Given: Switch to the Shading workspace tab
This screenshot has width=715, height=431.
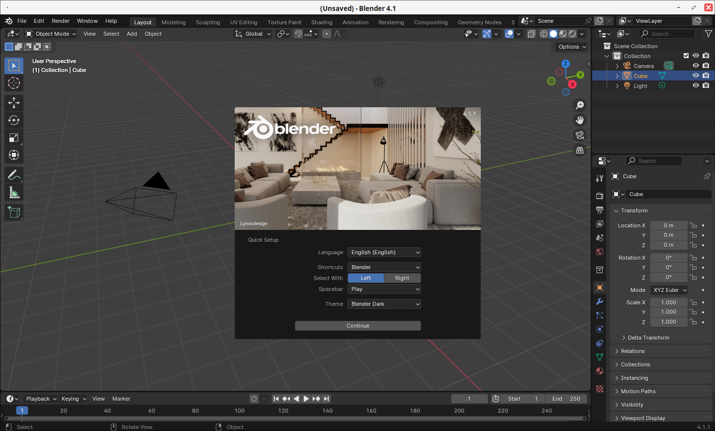Looking at the screenshot, I should tap(322, 22).
